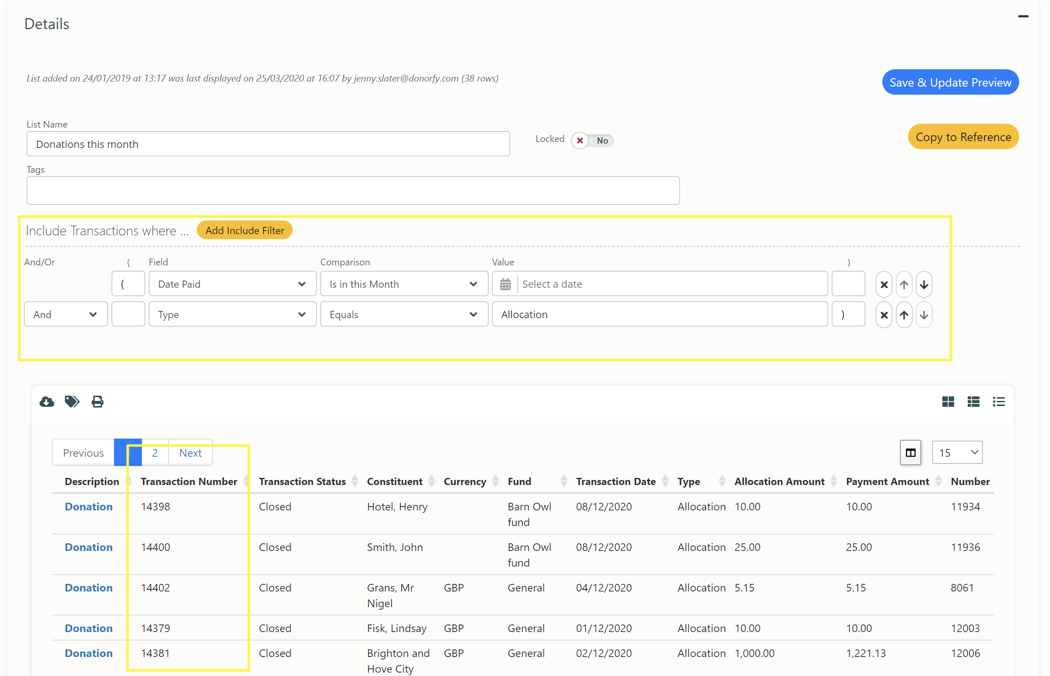Sort by Currency column

[x=495, y=482]
